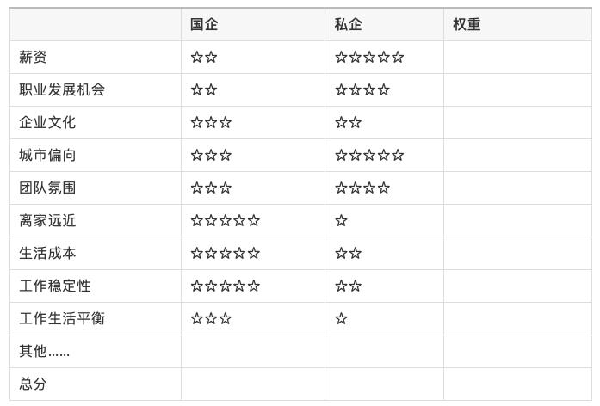Select 国企 star rating for 企业文化
Screen dimensions: 600x406
point(211,123)
